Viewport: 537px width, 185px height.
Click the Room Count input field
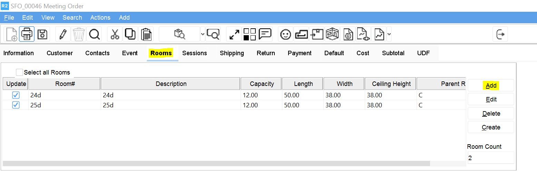[490, 158]
